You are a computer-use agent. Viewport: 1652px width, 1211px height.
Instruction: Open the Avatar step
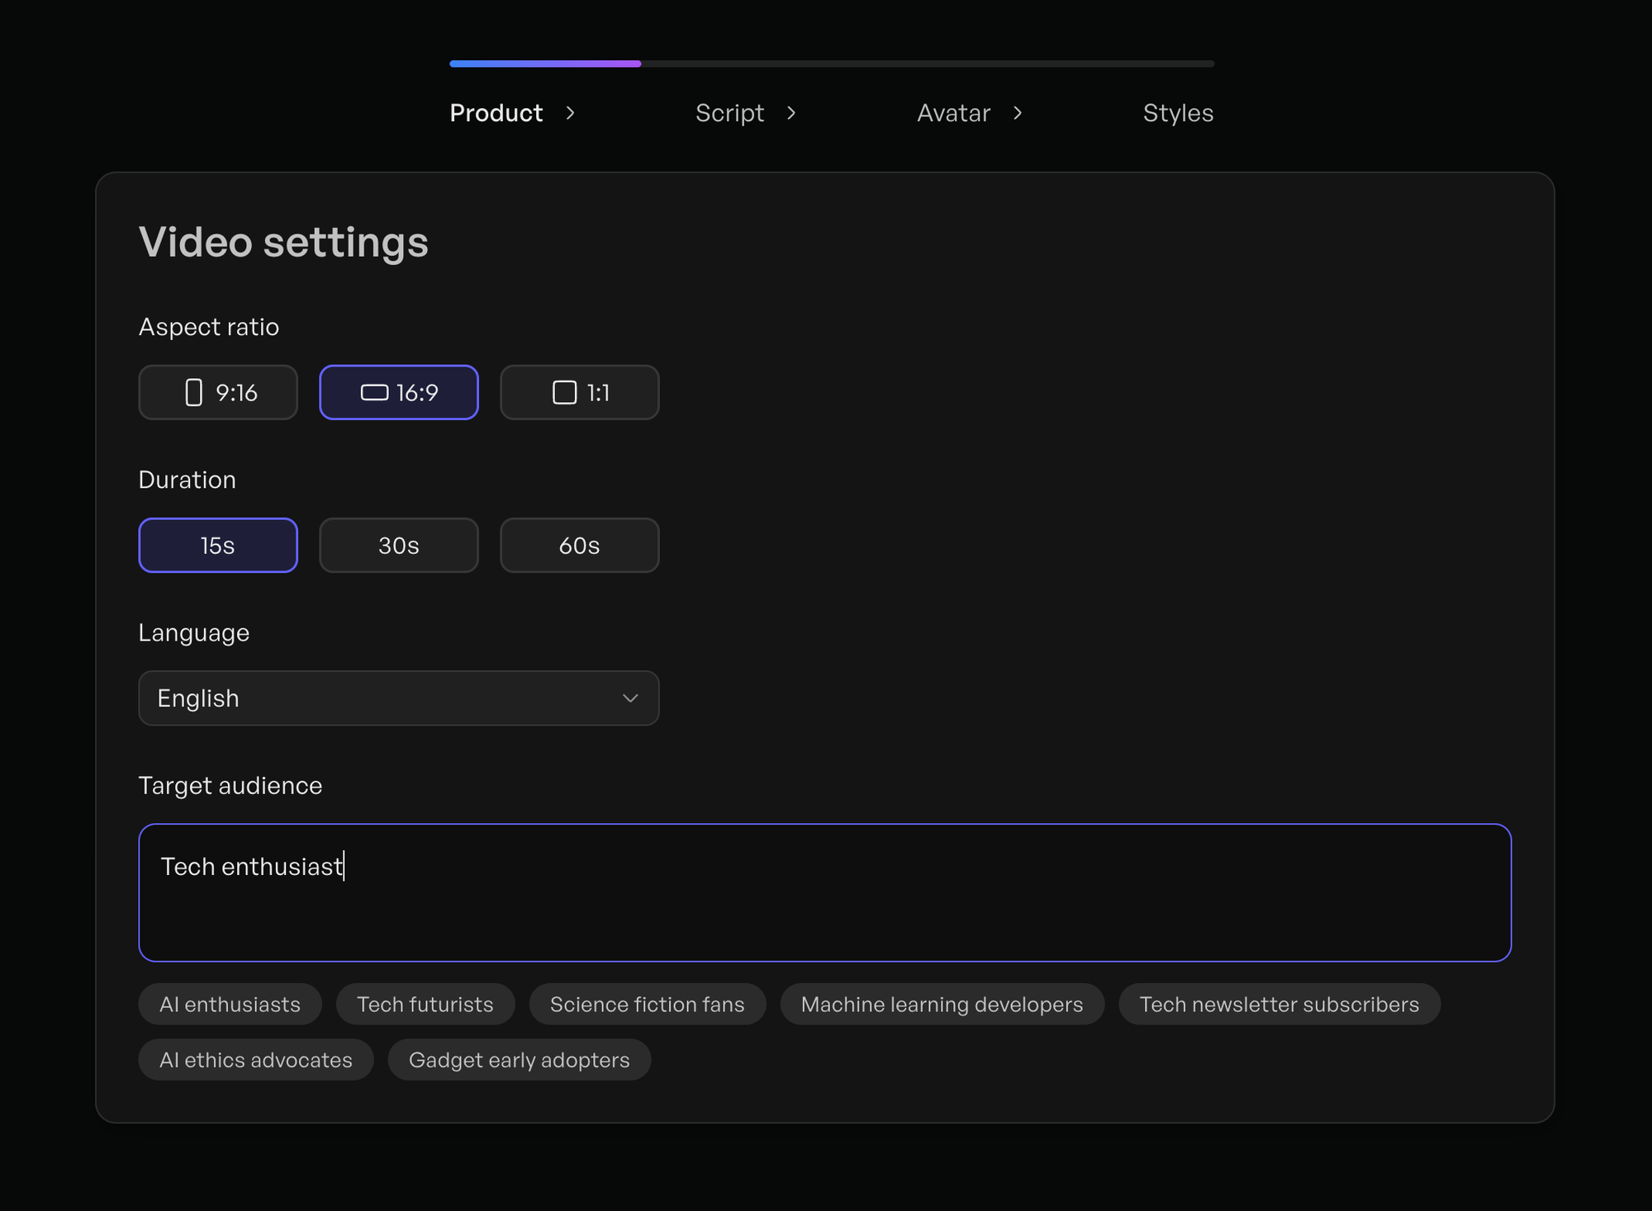click(953, 113)
